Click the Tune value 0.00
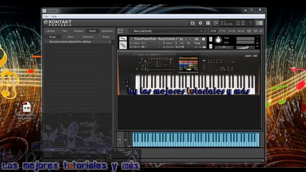The width and height of the screenshot is (306, 172). pyautogui.click(x=226, y=43)
